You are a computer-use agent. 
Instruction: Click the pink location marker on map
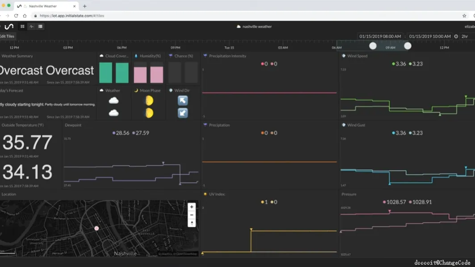point(97,228)
